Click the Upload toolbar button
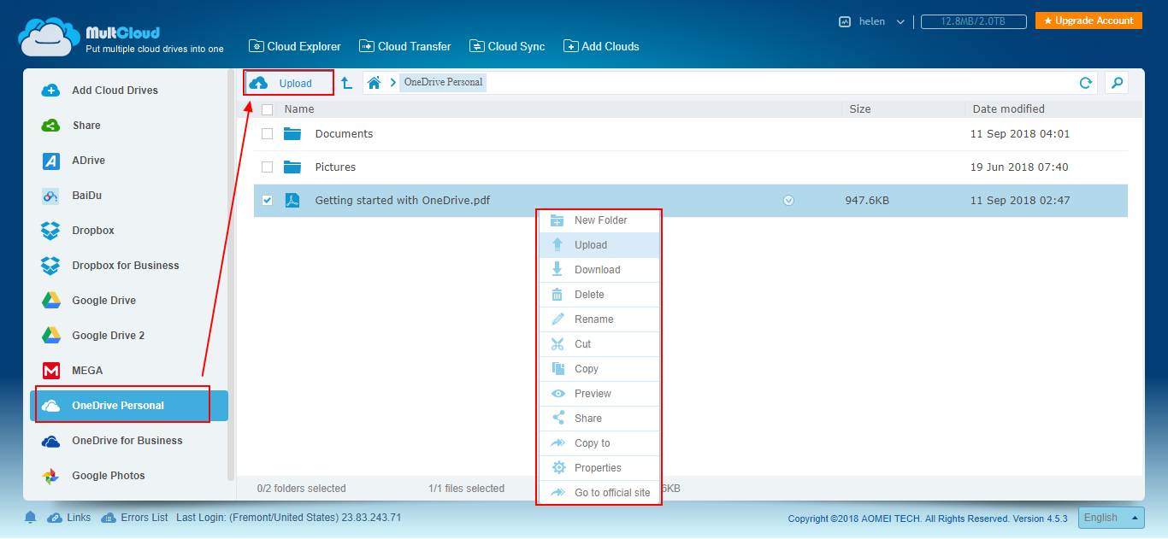Image resolution: width=1168 pixels, height=539 pixels. click(289, 83)
